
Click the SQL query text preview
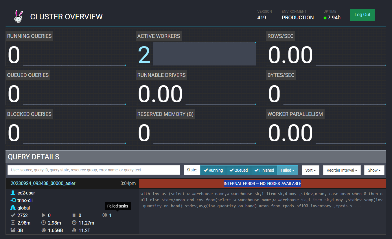coord(262,200)
